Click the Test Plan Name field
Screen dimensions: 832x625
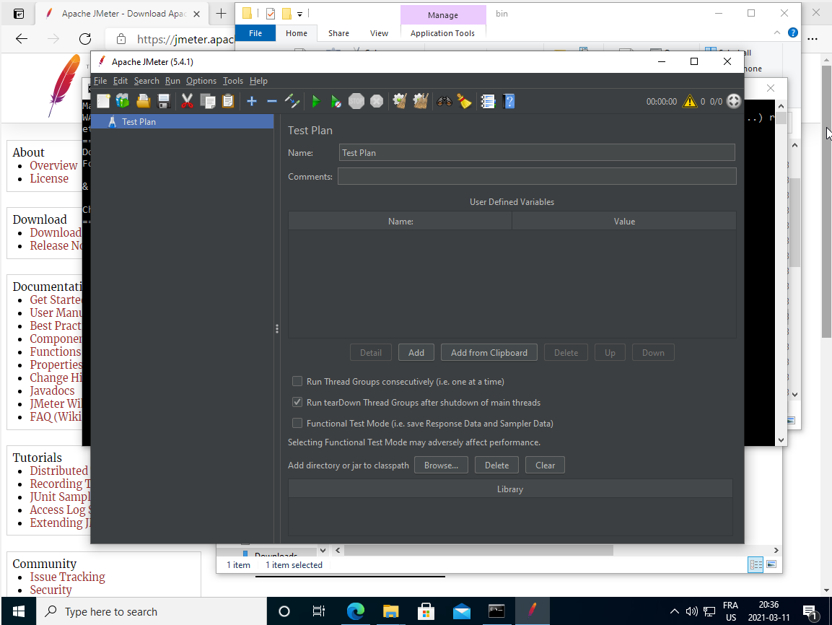(537, 153)
